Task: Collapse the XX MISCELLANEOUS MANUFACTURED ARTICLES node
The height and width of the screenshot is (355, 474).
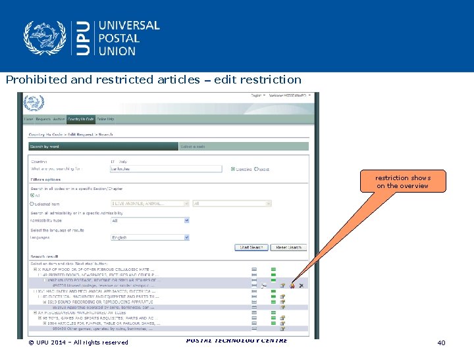Action: pyautogui.click(x=35, y=313)
